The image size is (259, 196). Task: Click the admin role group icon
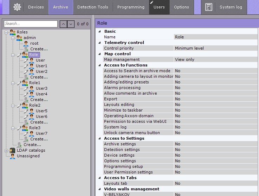tap(19, 38)
